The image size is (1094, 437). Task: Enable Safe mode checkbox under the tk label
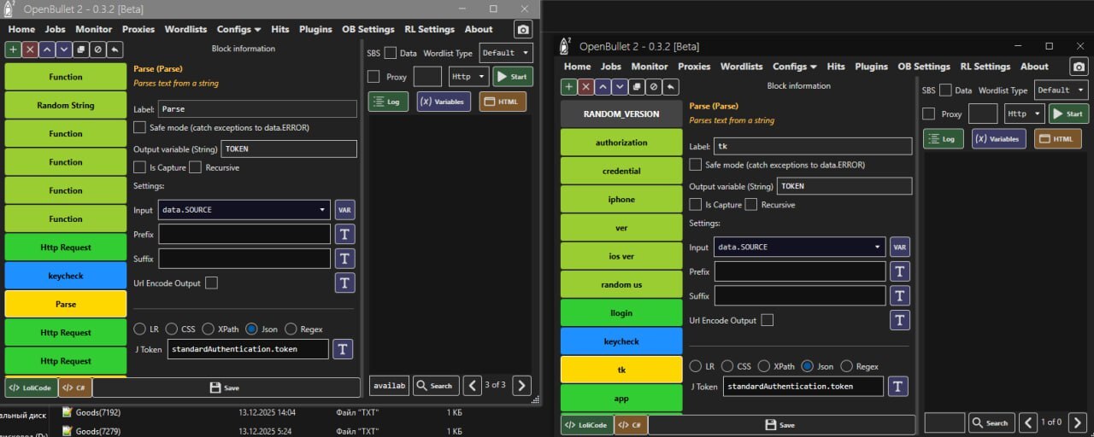click(696, 165)
